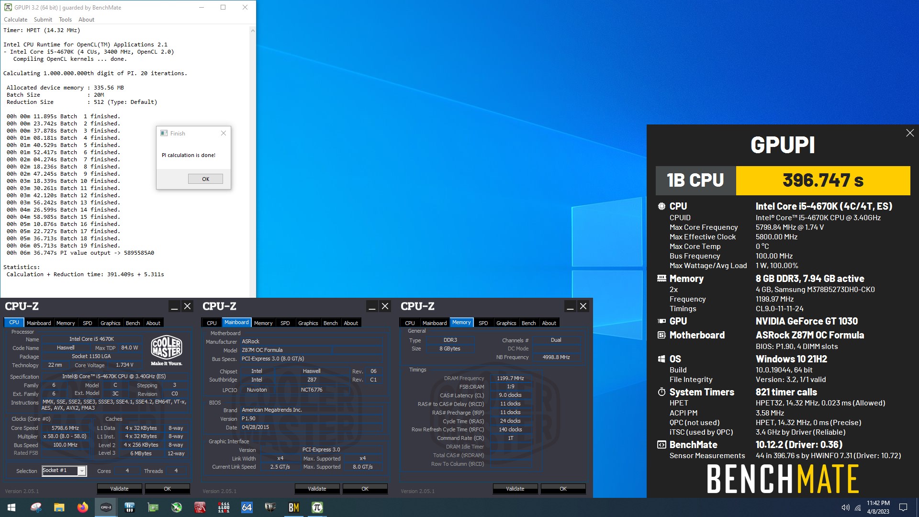This screenshot has height=517, width=919.
Task: Close the BenchMate GPUPI result panel
Action: [909, 133]
